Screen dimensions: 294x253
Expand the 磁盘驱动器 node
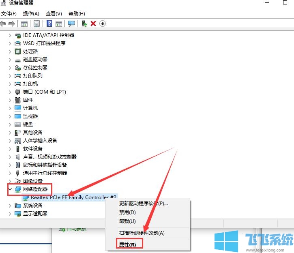click(10, 59)
